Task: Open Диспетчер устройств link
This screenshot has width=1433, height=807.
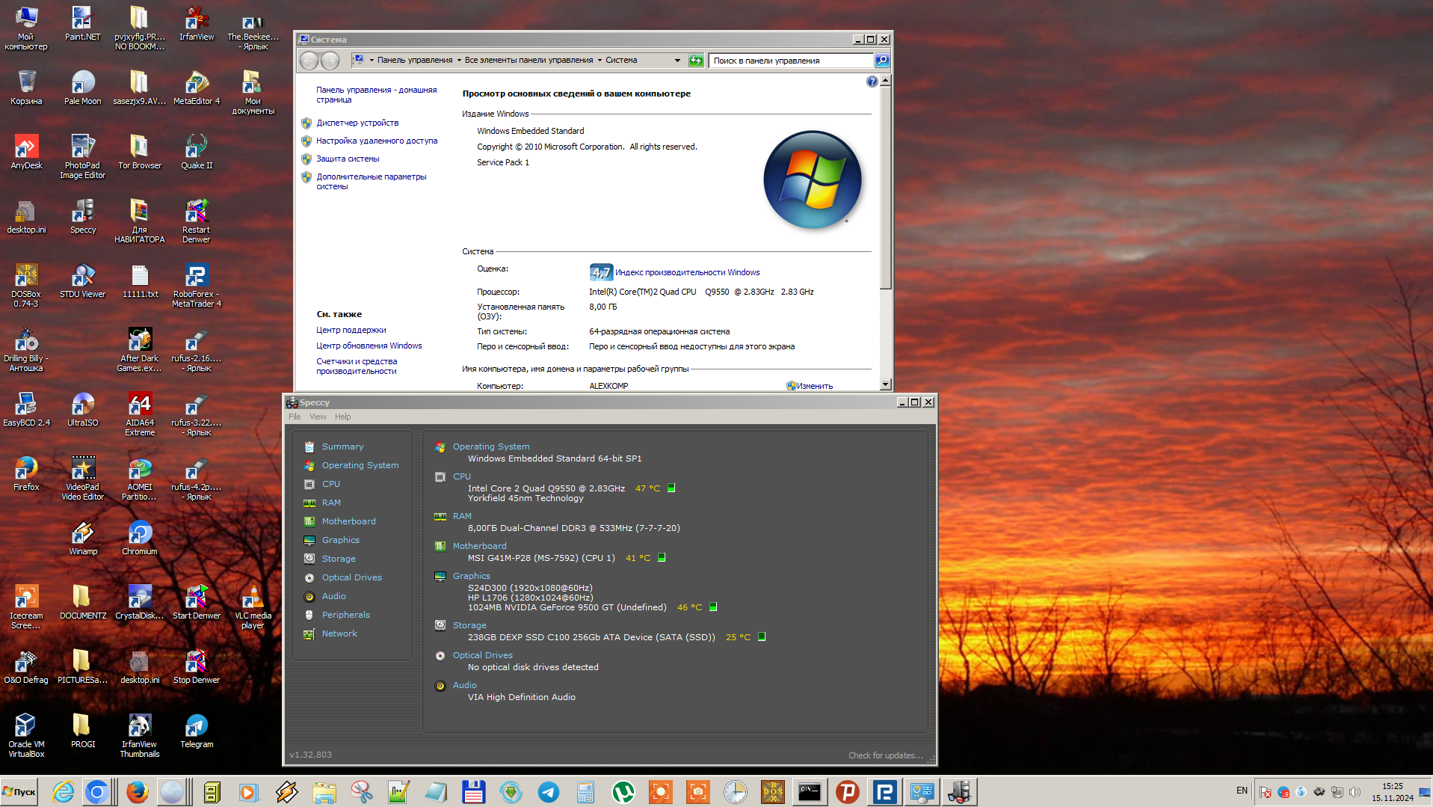Action: (357, 123)
